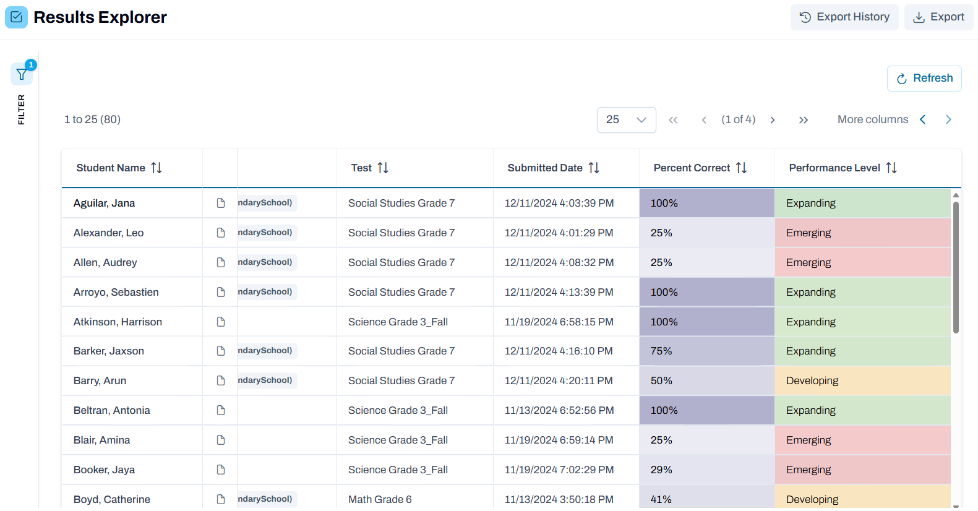
Task: Open document icon for Barry, Arun
Action: [x=221, y=380]
